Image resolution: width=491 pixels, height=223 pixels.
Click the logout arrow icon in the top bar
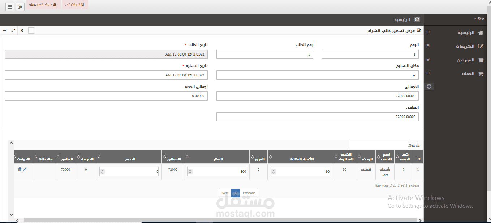pyautogui.click(x=20, y=7)
